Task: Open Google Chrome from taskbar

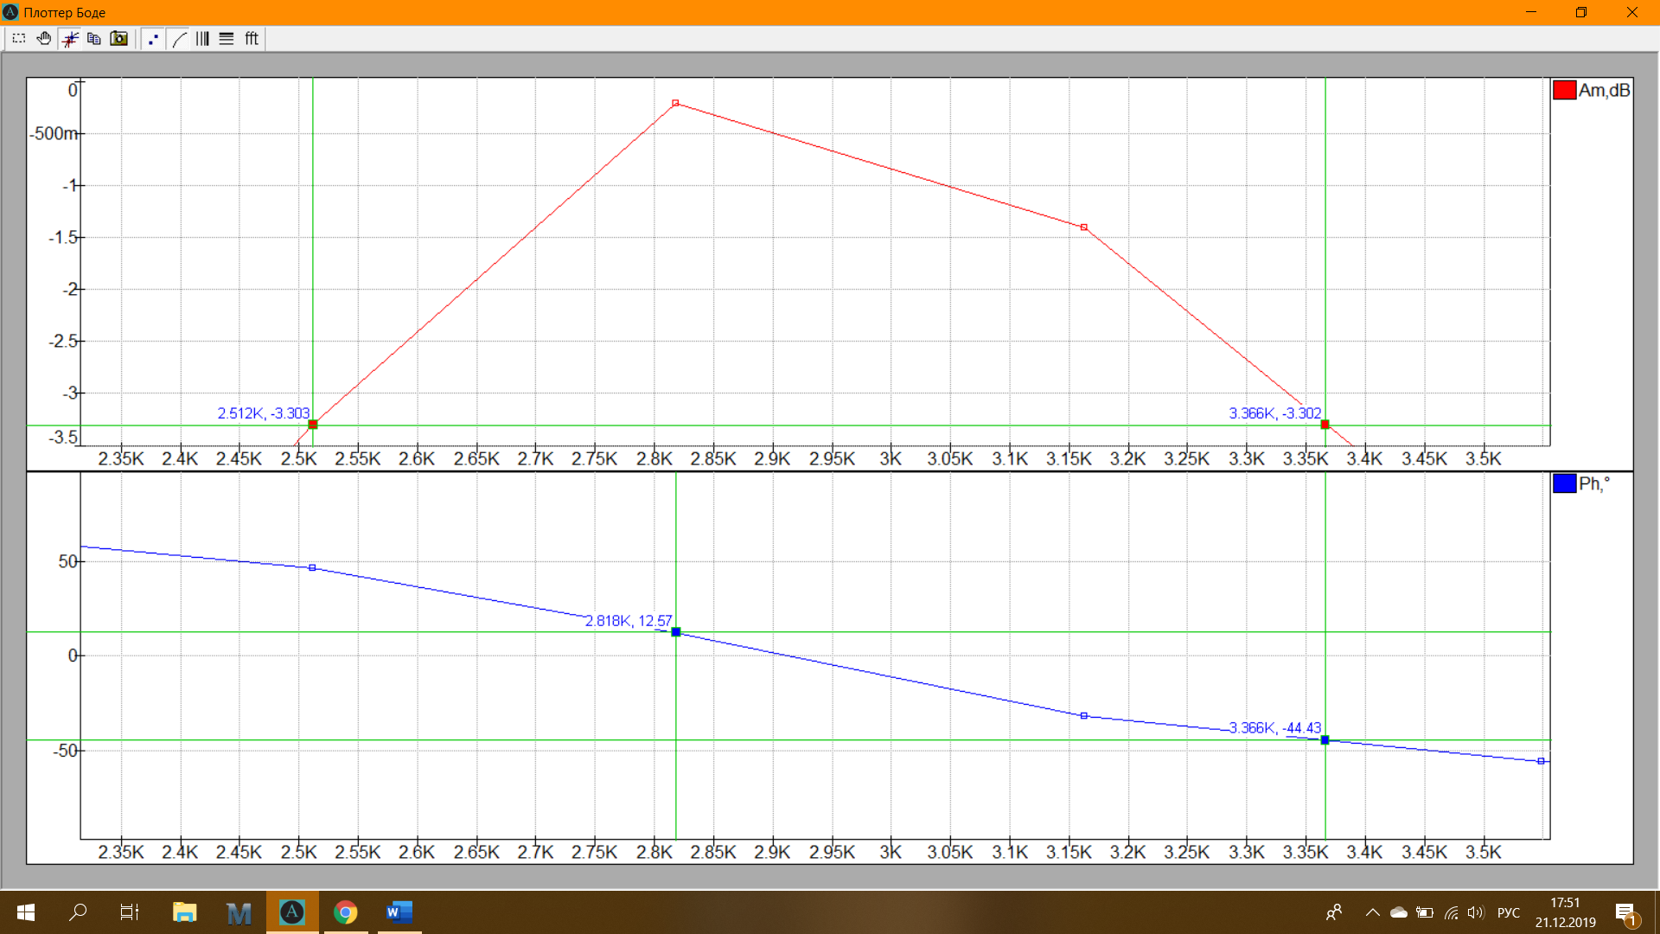Action: (346, 912)
